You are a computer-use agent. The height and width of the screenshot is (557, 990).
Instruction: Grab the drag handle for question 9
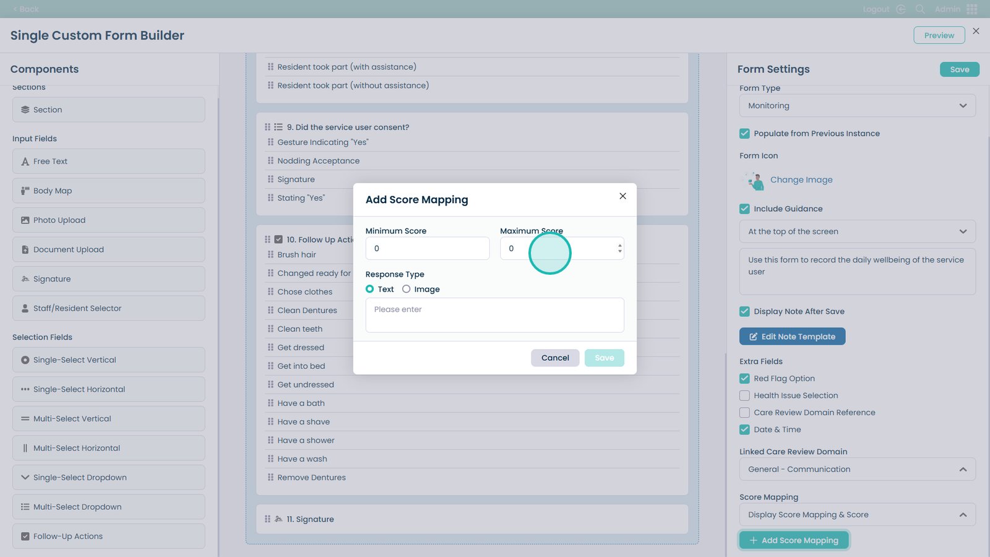[x=267, y=127]
